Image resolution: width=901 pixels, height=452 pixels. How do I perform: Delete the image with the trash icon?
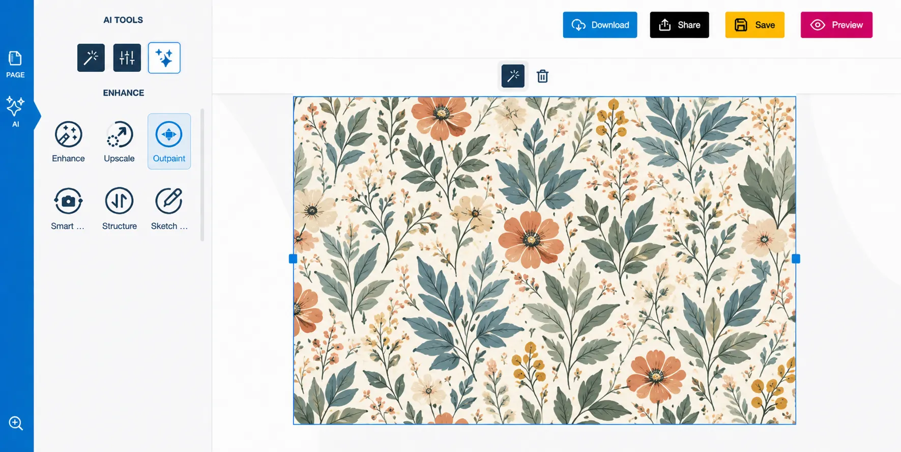tap(543, 76)
